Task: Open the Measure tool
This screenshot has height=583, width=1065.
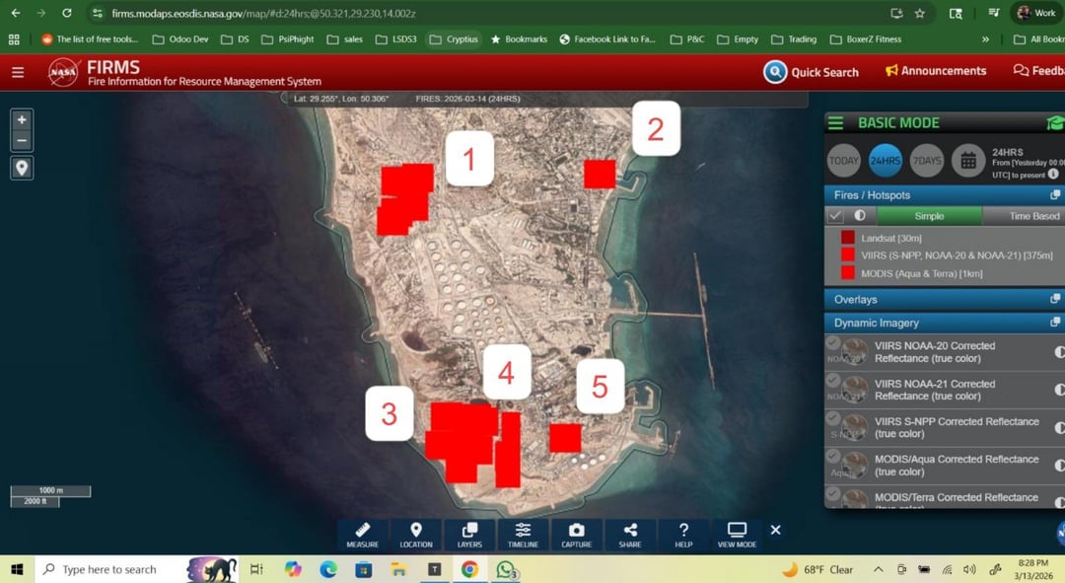Action: 362,533
